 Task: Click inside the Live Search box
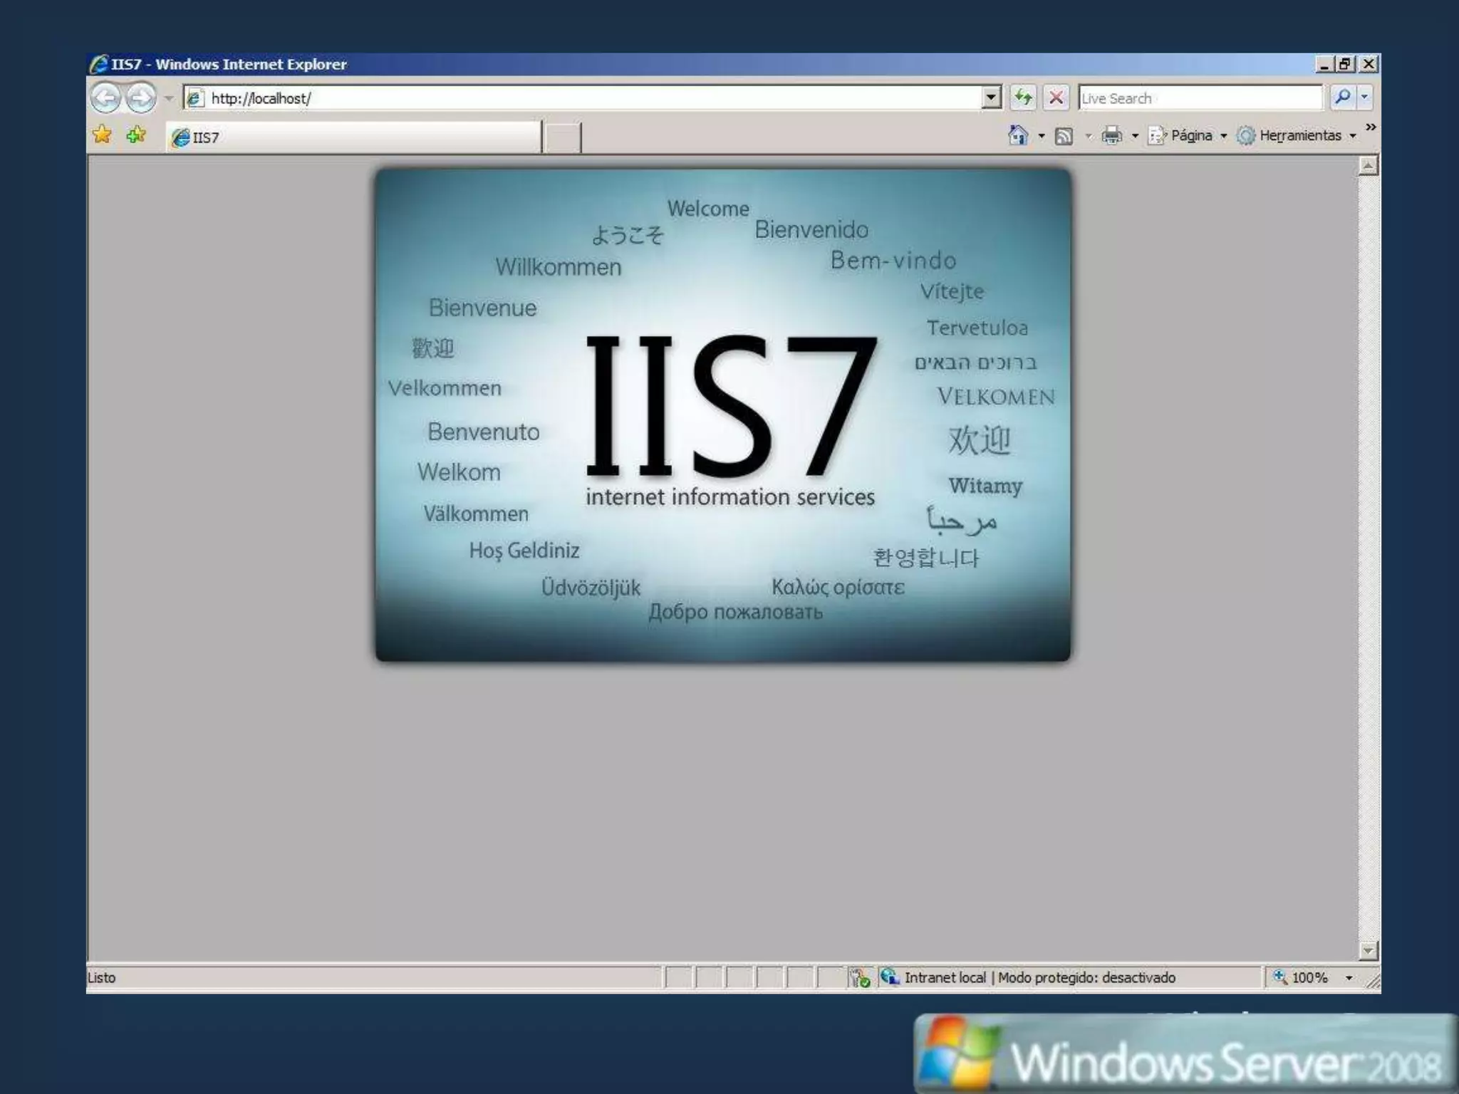pyautogui.click(x=1199, y=98)
